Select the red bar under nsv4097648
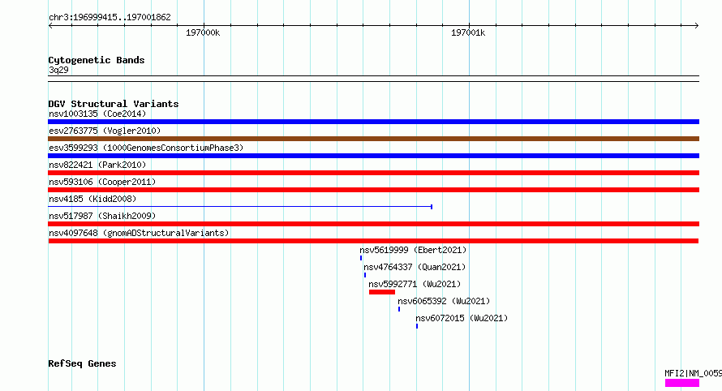The image size is (722, 391). coord(373,241)
